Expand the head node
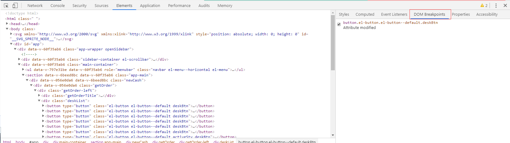Viewport: 510px width, 143px height. 7,24
